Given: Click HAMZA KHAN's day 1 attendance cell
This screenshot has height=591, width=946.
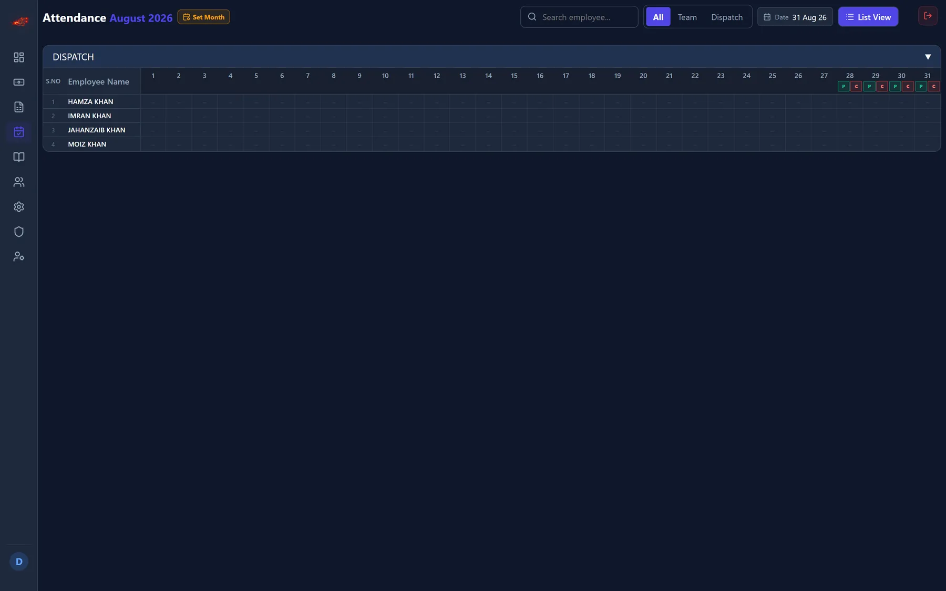Looking at the screenshot, I should (x=153, y=101).
